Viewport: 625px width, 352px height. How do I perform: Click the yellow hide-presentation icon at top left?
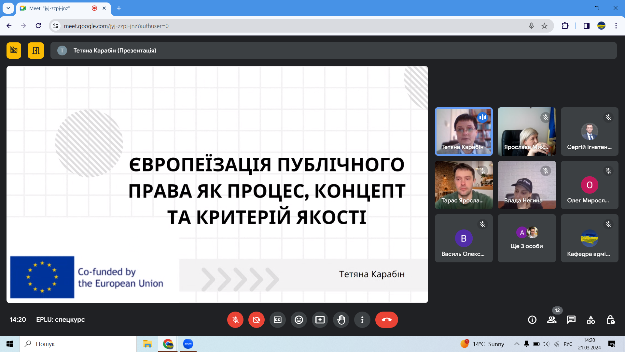(x=14, y=51)
